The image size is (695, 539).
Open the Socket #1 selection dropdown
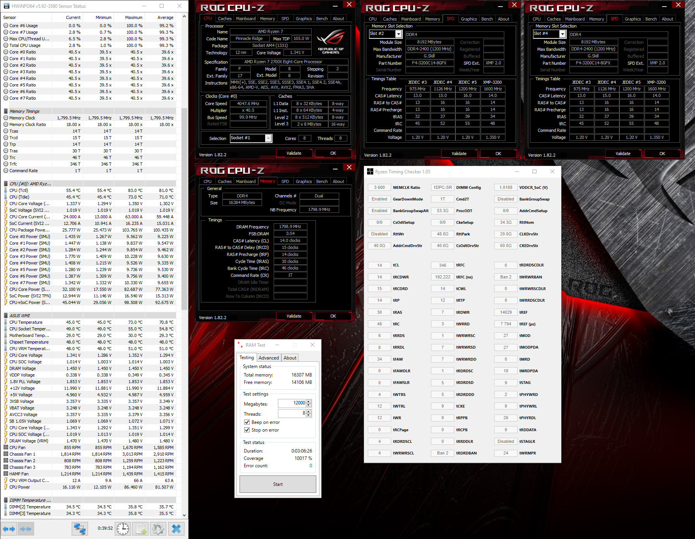(268, 138)
